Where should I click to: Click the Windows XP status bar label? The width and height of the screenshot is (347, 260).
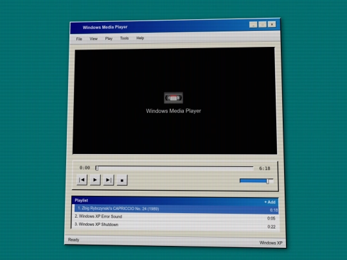point(271,243)
